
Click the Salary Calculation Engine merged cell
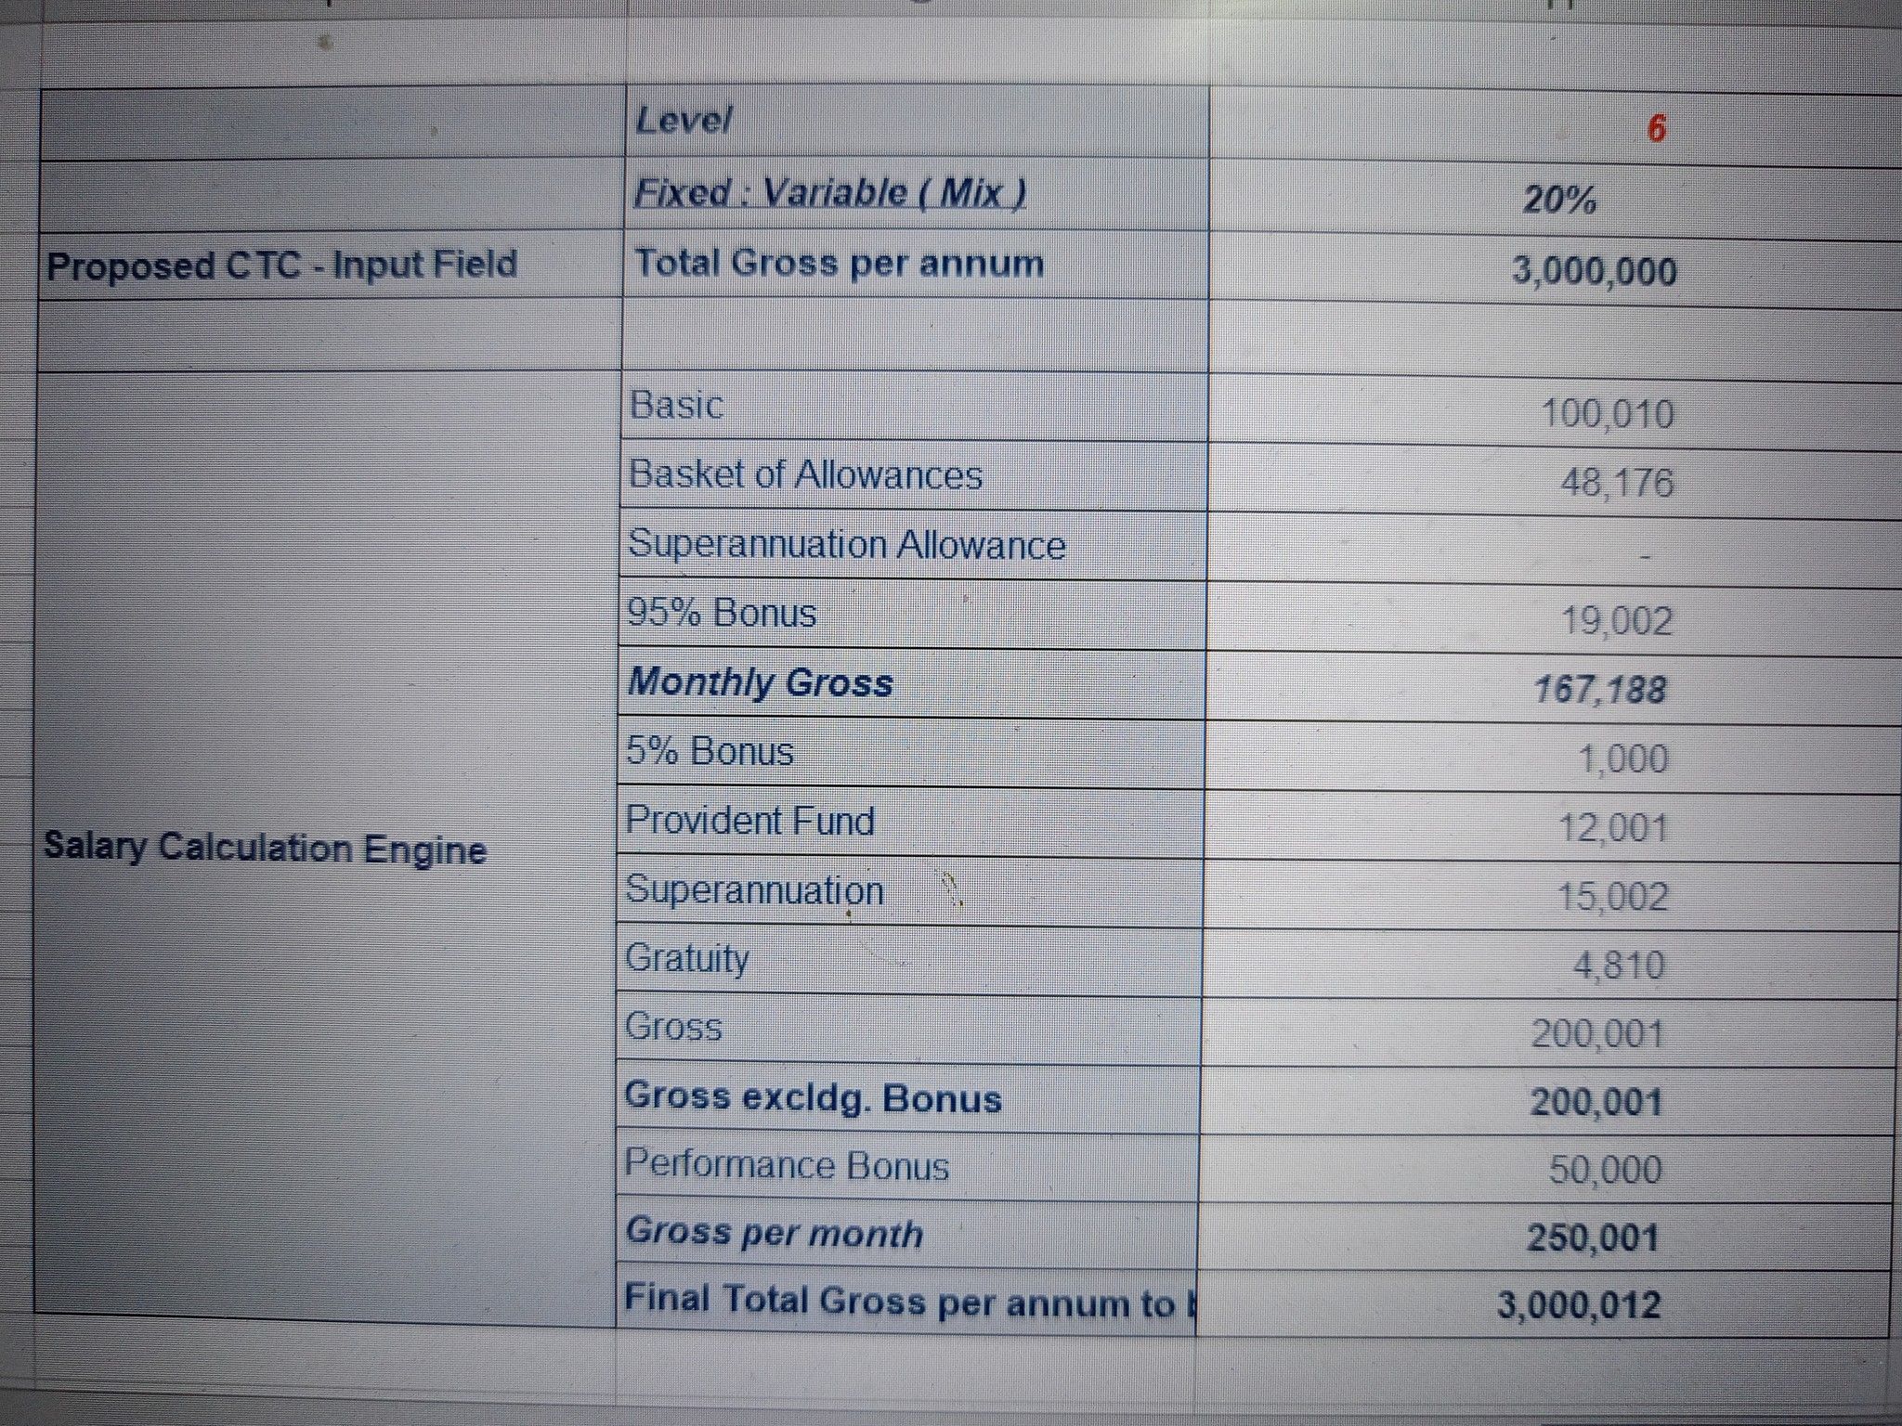tap(266, 847)
